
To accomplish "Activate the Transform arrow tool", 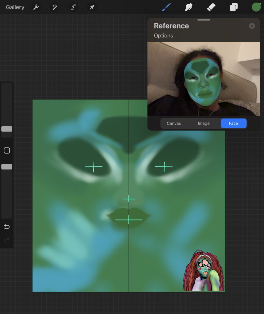I will 92,7.
